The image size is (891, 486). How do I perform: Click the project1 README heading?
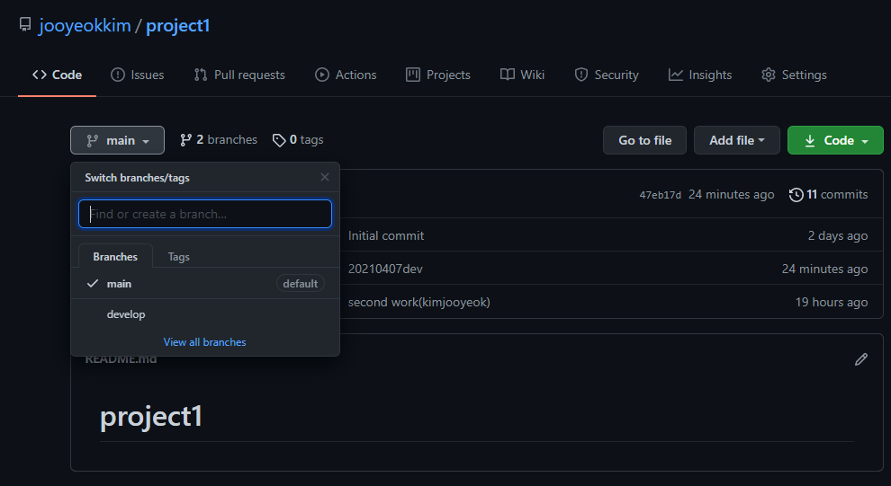151,417
